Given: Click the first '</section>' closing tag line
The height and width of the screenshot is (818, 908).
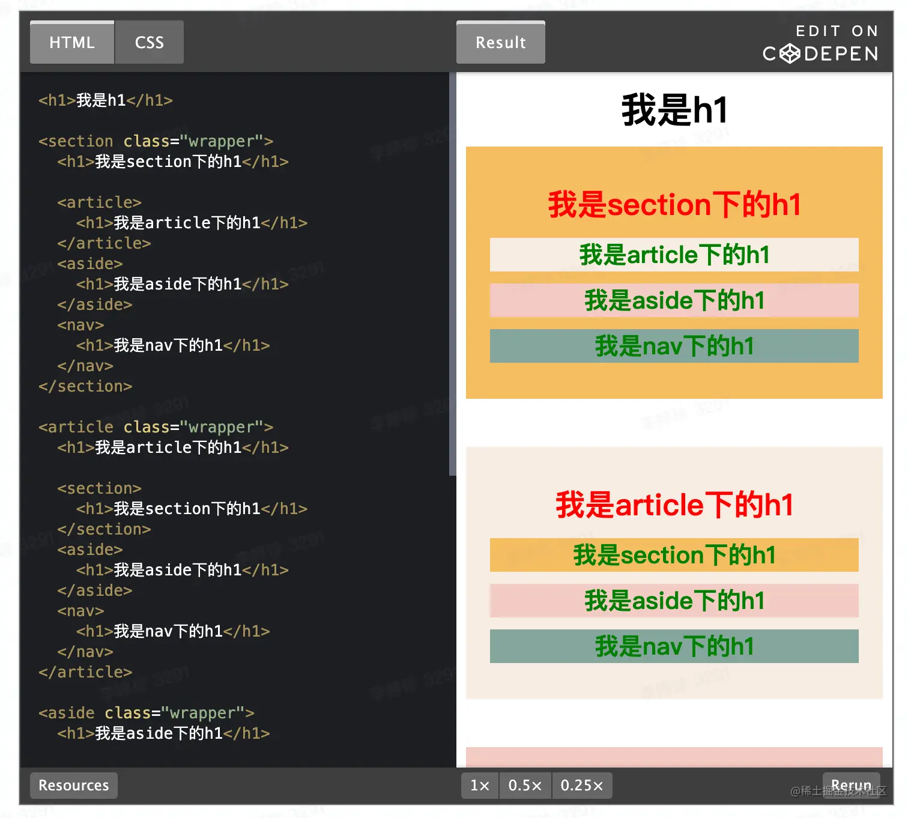Looking at the screenshot, I should 85,386.
